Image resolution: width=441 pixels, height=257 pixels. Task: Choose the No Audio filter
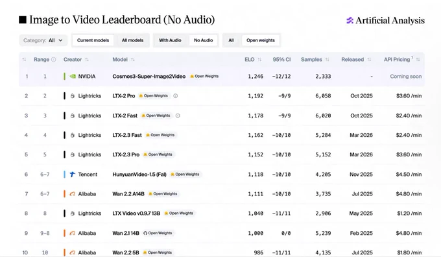[x=204, y=40]
